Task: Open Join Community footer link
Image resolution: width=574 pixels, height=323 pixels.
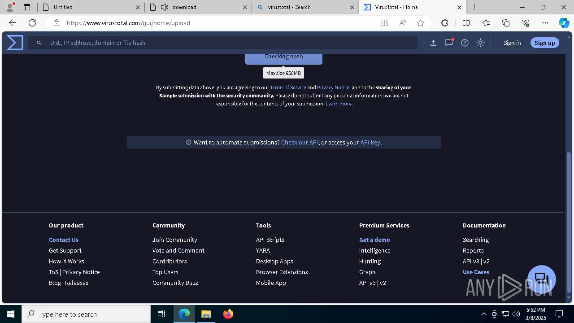Action: [x=175, y=240]
